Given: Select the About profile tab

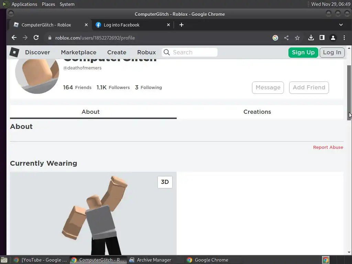Looking at the screenshot, I should 90,112.
